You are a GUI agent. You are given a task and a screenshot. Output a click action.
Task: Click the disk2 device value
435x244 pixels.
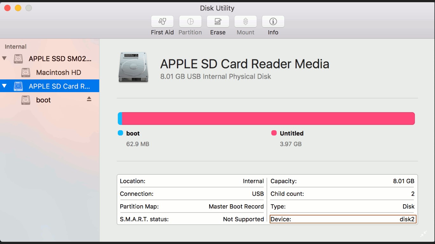coord(407,219)
